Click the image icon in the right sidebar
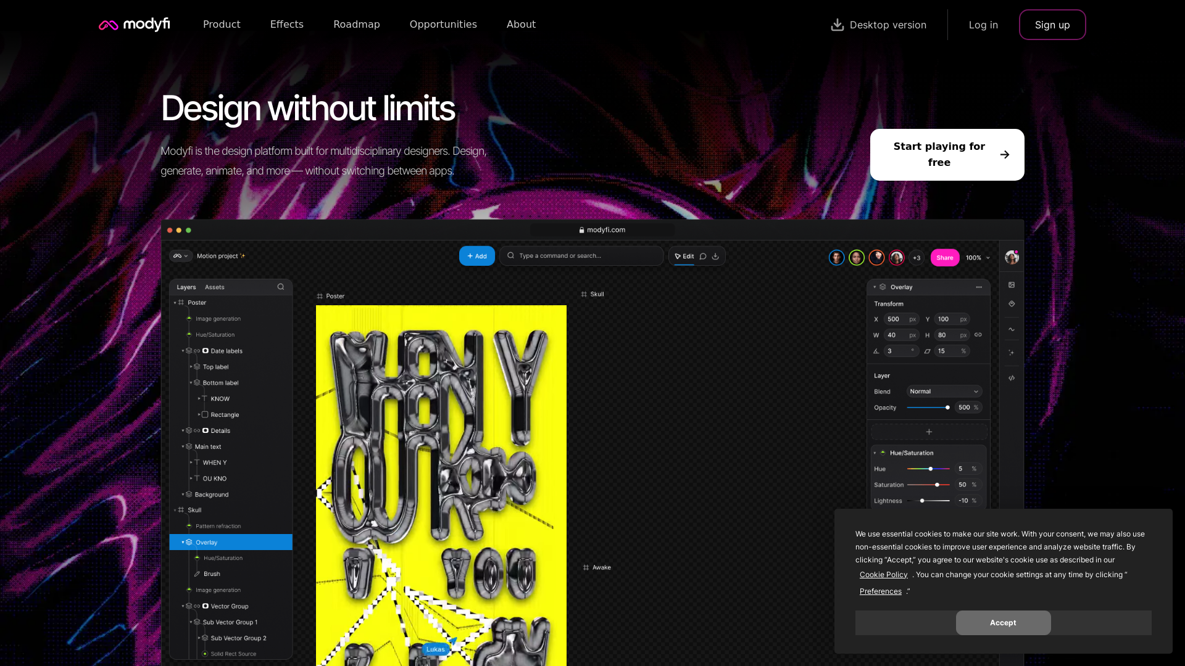The width and height of the screenshot is (1185, 666). point(1012,285)
